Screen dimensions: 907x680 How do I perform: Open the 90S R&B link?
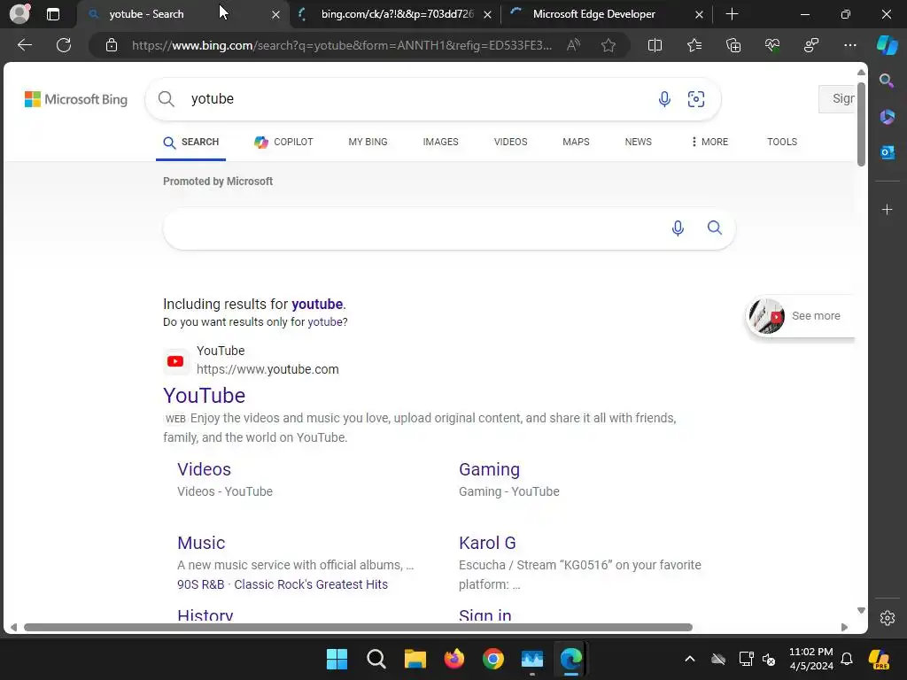[x=201, y=584]
